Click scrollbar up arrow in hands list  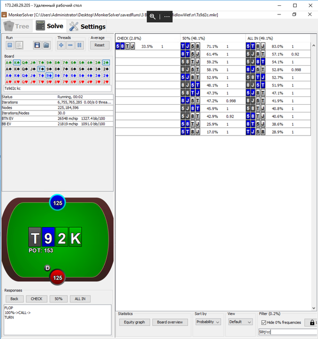(x=314, y=46)
